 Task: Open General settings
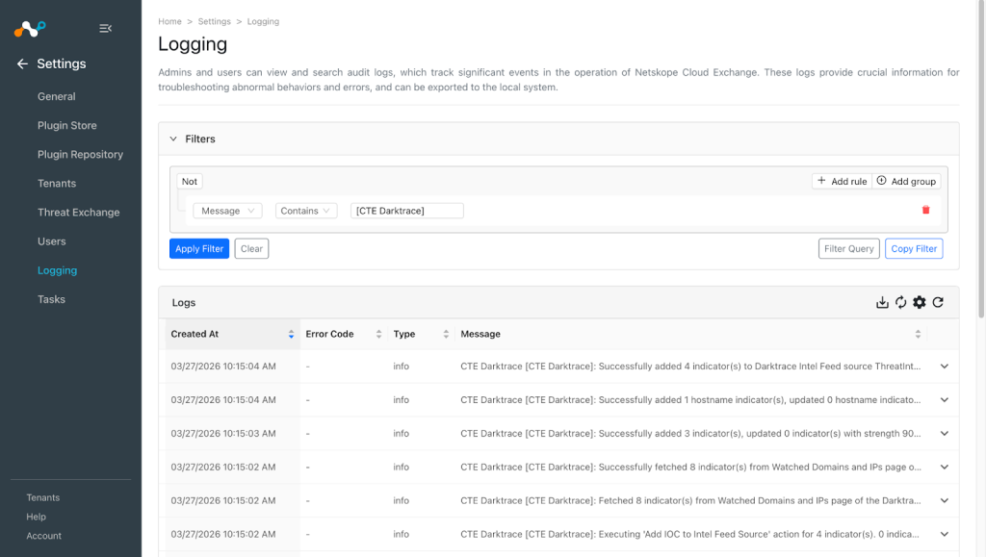click(x=57, y=97)
